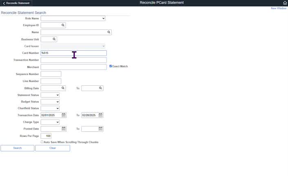Uncheck the Exact Match checkbox
The width and height of the screenshot is (288, 178).
[111, 66]
